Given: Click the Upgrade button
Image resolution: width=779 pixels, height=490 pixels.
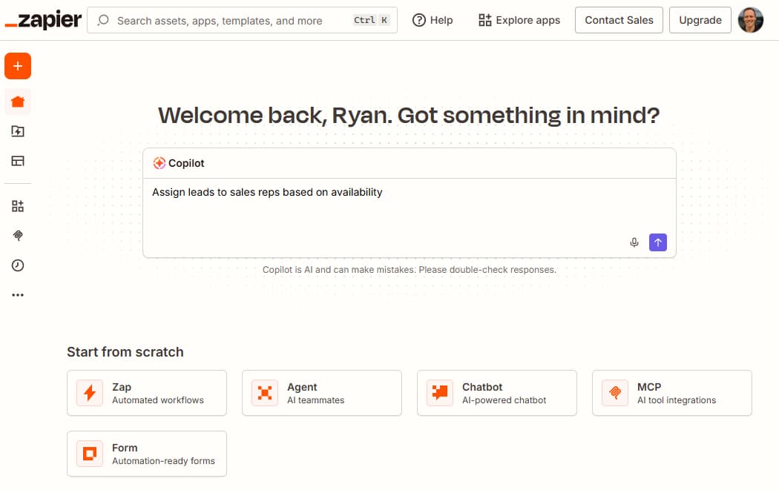Looking at the screenshot, I should click(700, 20).
